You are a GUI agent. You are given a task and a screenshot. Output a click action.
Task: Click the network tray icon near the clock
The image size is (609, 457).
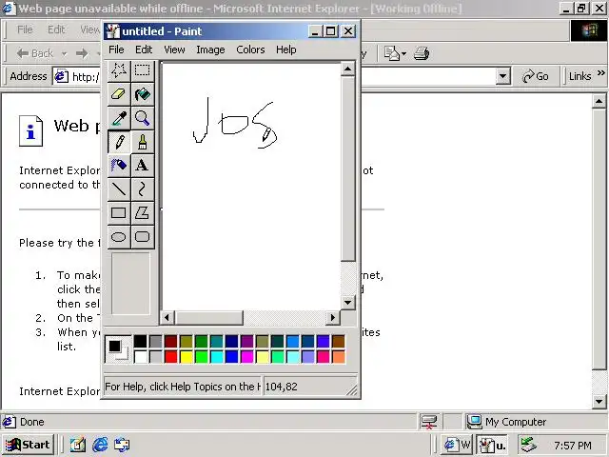529,445
